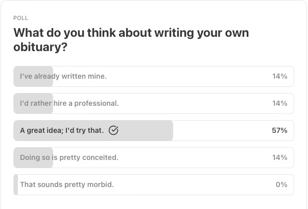The height and width of the screenshot is (209, 308).
Task: Click the small 'POLL' label above the question
Action: point(20,18)
